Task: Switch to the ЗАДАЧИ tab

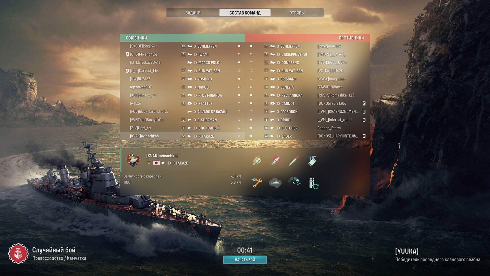Action: [193, 13]
